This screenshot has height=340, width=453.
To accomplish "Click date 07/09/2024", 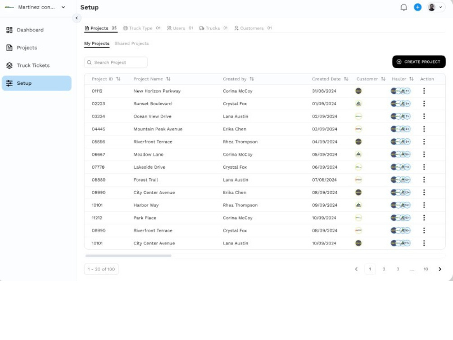I will click(324, 180).
